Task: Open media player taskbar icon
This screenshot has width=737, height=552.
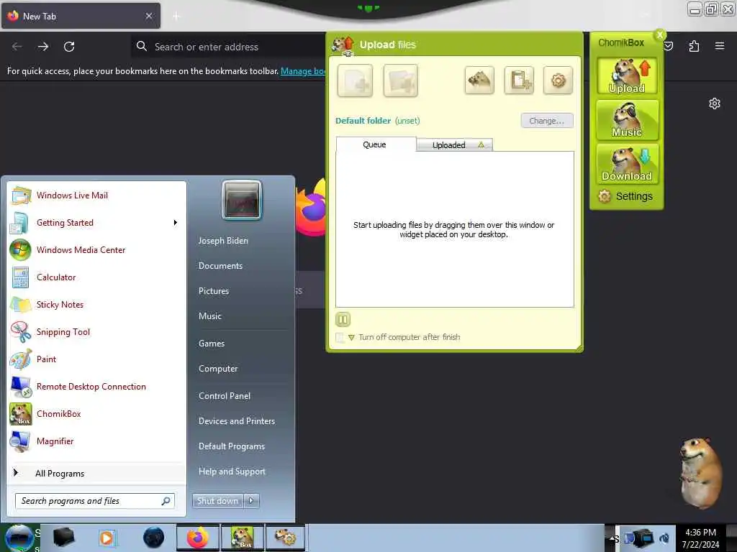Action: point(107,538)
